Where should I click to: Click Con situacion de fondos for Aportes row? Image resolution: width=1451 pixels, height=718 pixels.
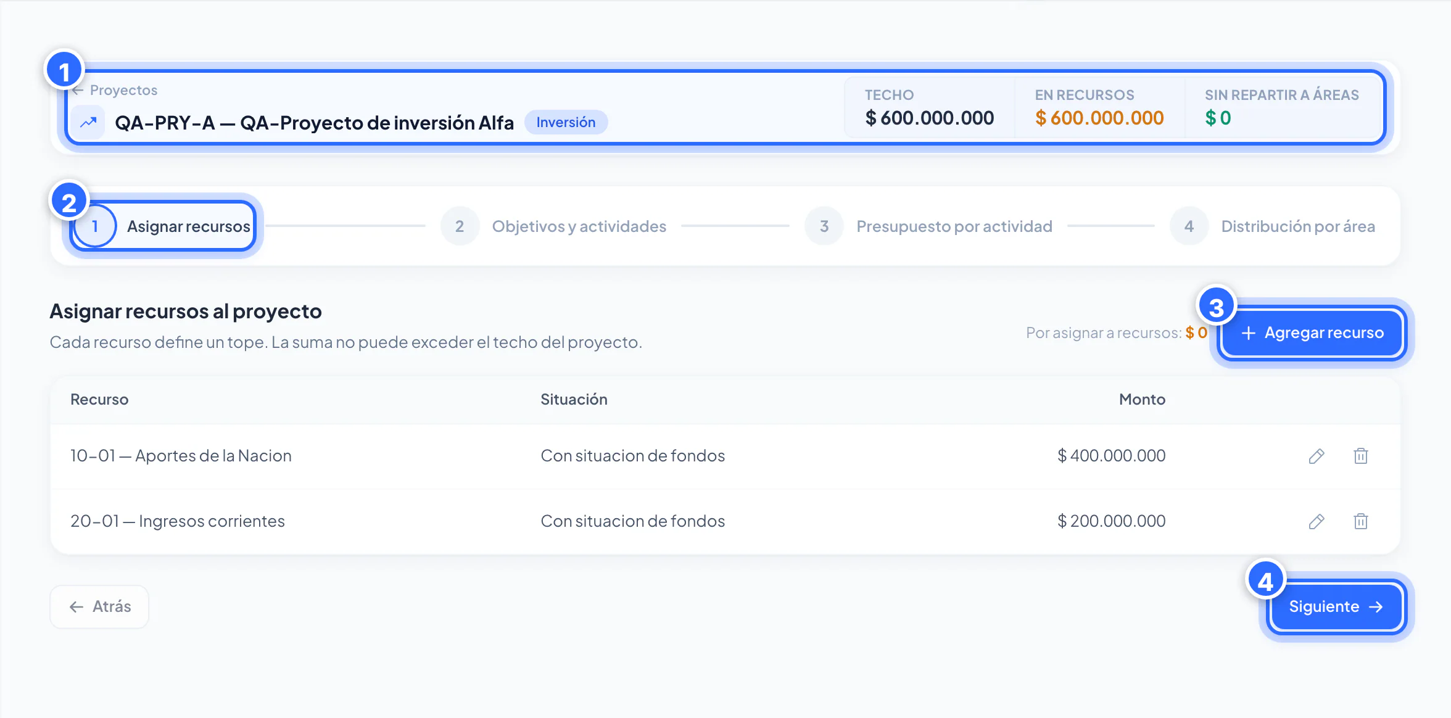tap(632, 456)
